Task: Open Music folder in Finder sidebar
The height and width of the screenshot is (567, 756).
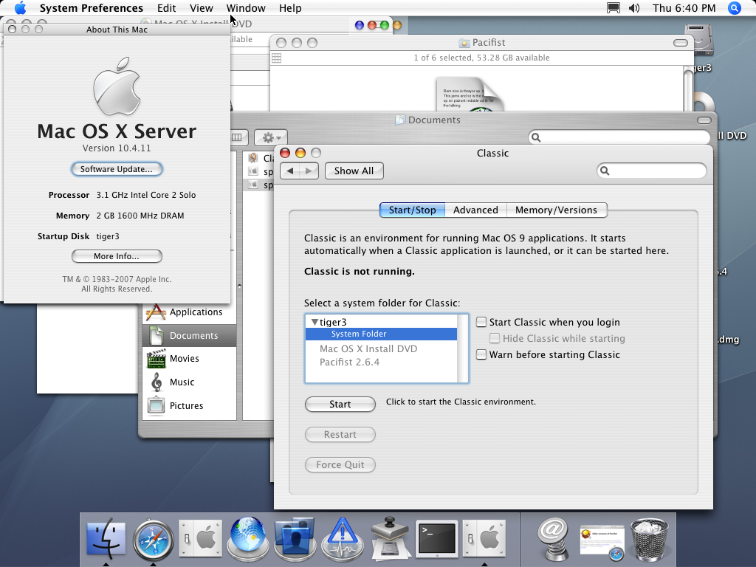Action: coord(189,382)
